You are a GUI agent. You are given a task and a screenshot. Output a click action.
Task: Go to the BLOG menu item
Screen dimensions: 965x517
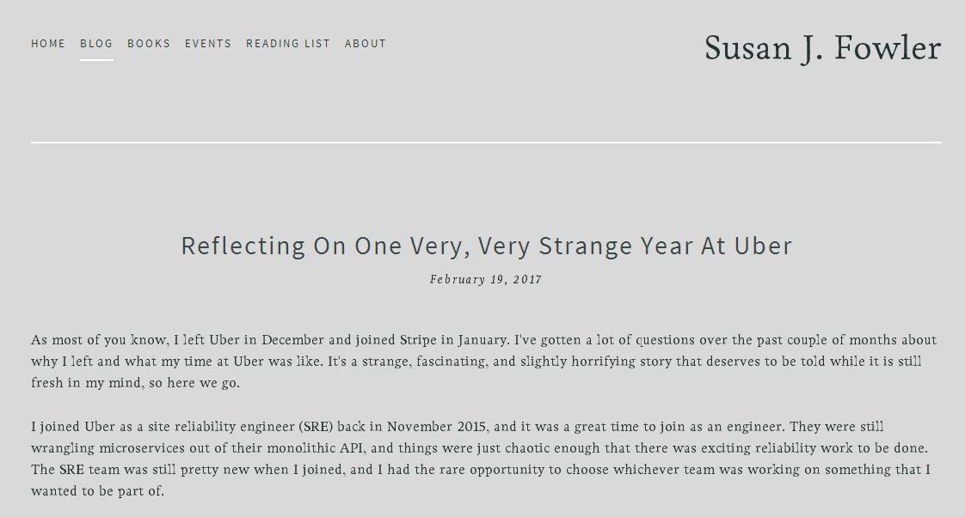click(96, 44)
